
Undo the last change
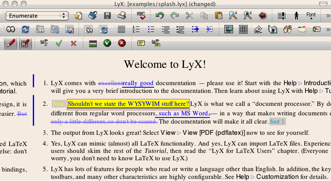pos(160,16)
